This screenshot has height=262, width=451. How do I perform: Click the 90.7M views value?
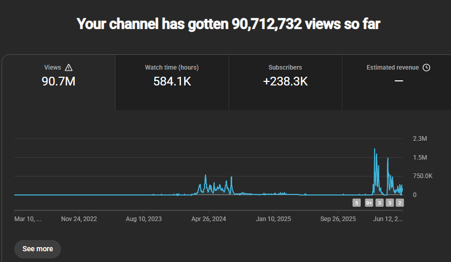58,81
